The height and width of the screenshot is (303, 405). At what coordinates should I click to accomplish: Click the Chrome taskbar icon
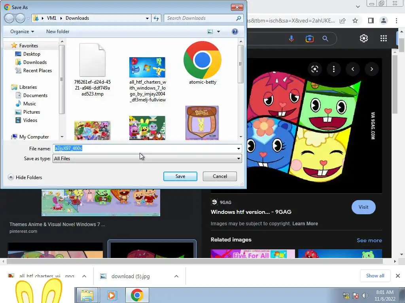click(x=136, y=295)
